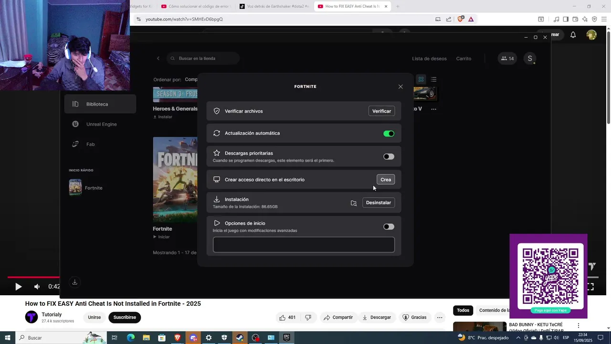The image size is (611, 344).
Task: Click the Unirse button
Action: [x=95, y=317]
